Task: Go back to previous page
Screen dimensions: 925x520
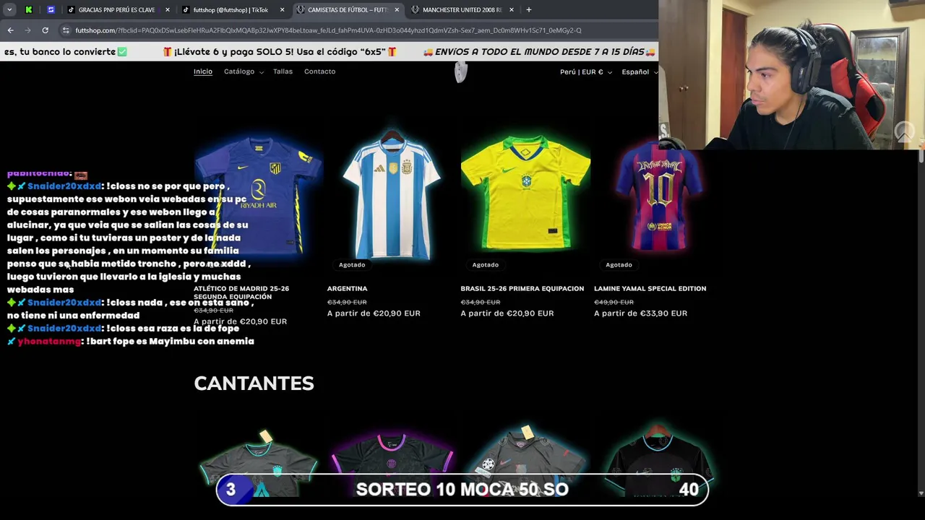Action: click(10, 30)
